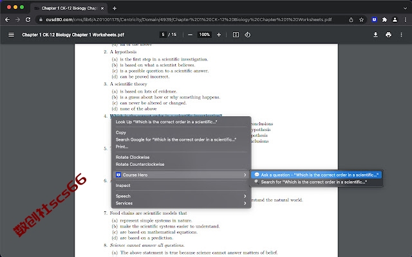
Task: Click answer "represent simple systems in nature."
Action: 156,220
